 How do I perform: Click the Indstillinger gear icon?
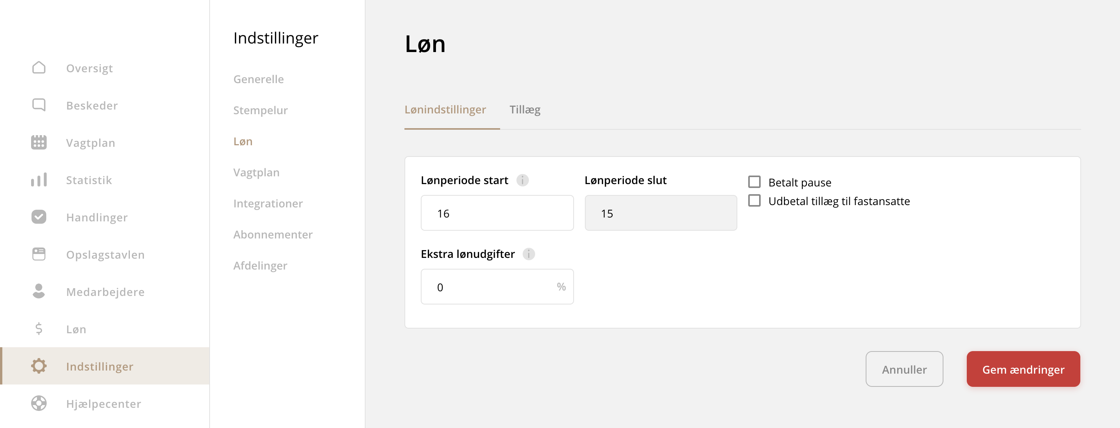(39, 366)
